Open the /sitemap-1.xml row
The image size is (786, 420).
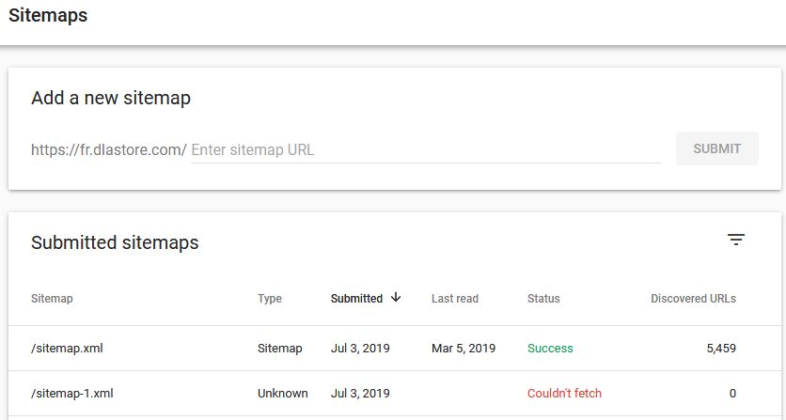tap(395, 394)
